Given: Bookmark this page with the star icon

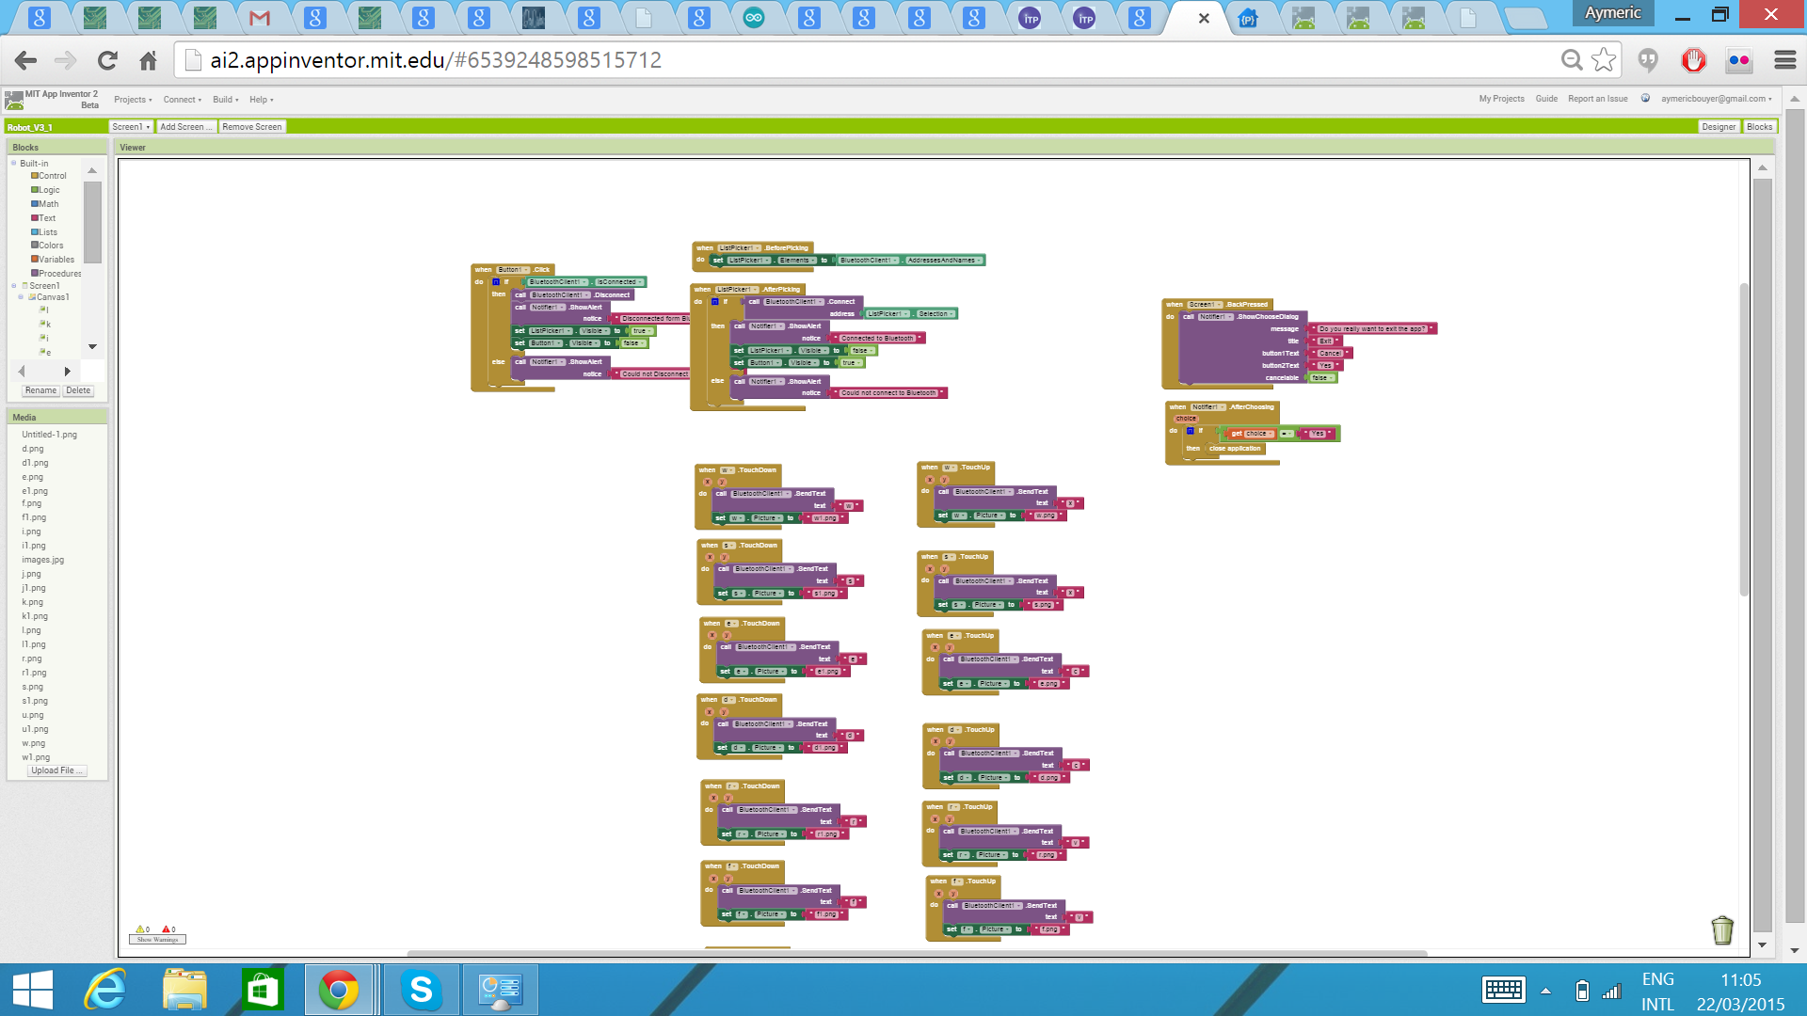Looking at the screenshot, I should 1604,60.
